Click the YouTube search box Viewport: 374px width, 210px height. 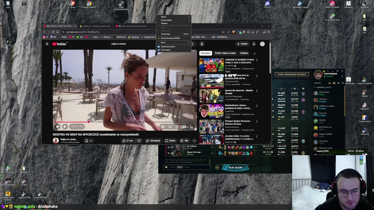pos(149,44)
